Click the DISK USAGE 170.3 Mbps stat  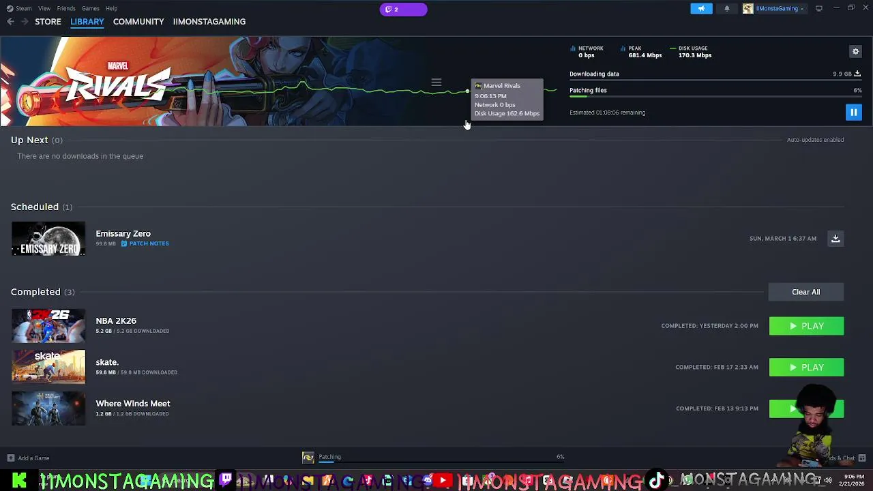coord(692,52)
